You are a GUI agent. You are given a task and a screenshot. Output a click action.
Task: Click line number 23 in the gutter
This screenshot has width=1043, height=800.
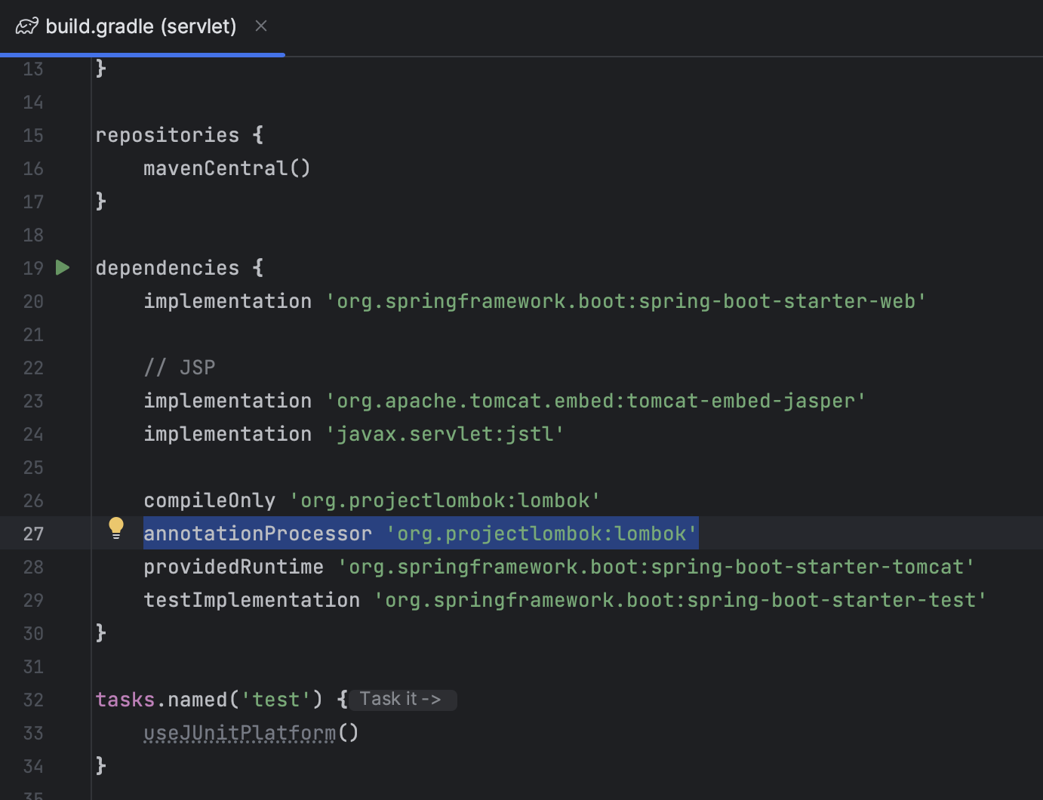click(33, 401)
